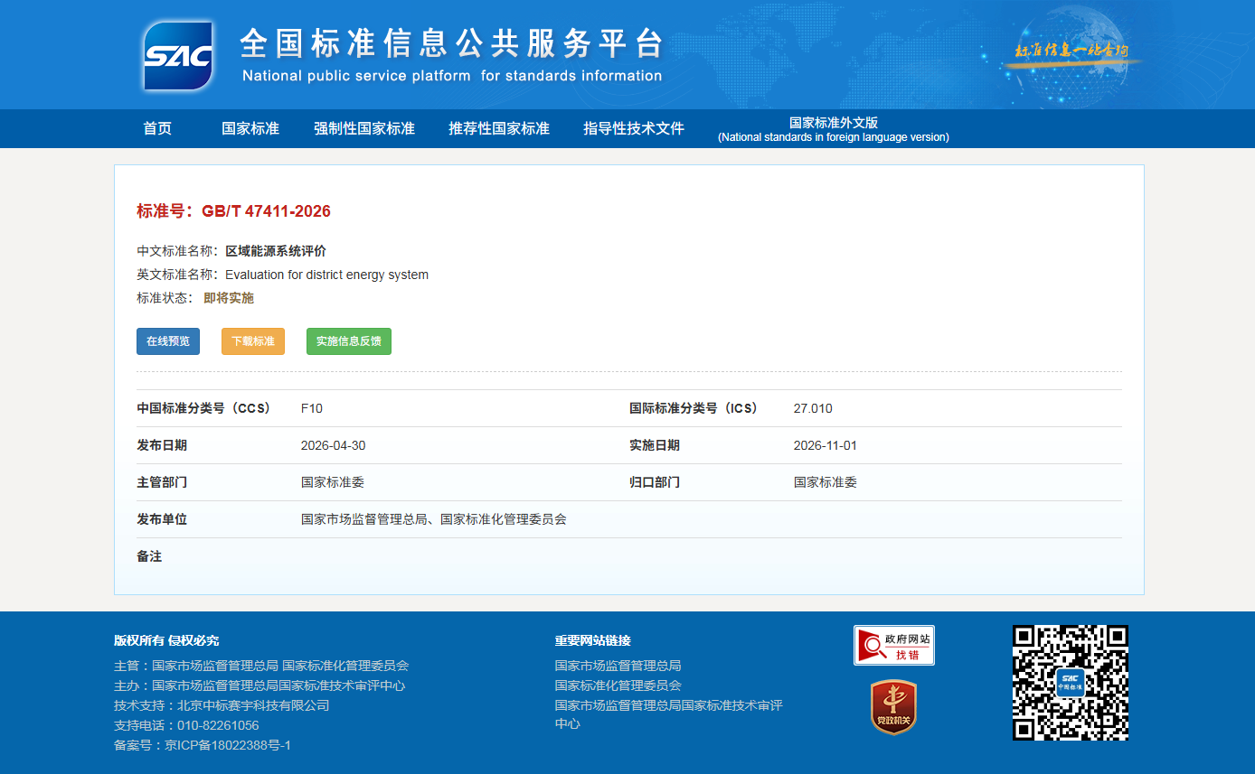Click the status value 即将实施
1255x774 pixels.
click(x=229, y=298)
